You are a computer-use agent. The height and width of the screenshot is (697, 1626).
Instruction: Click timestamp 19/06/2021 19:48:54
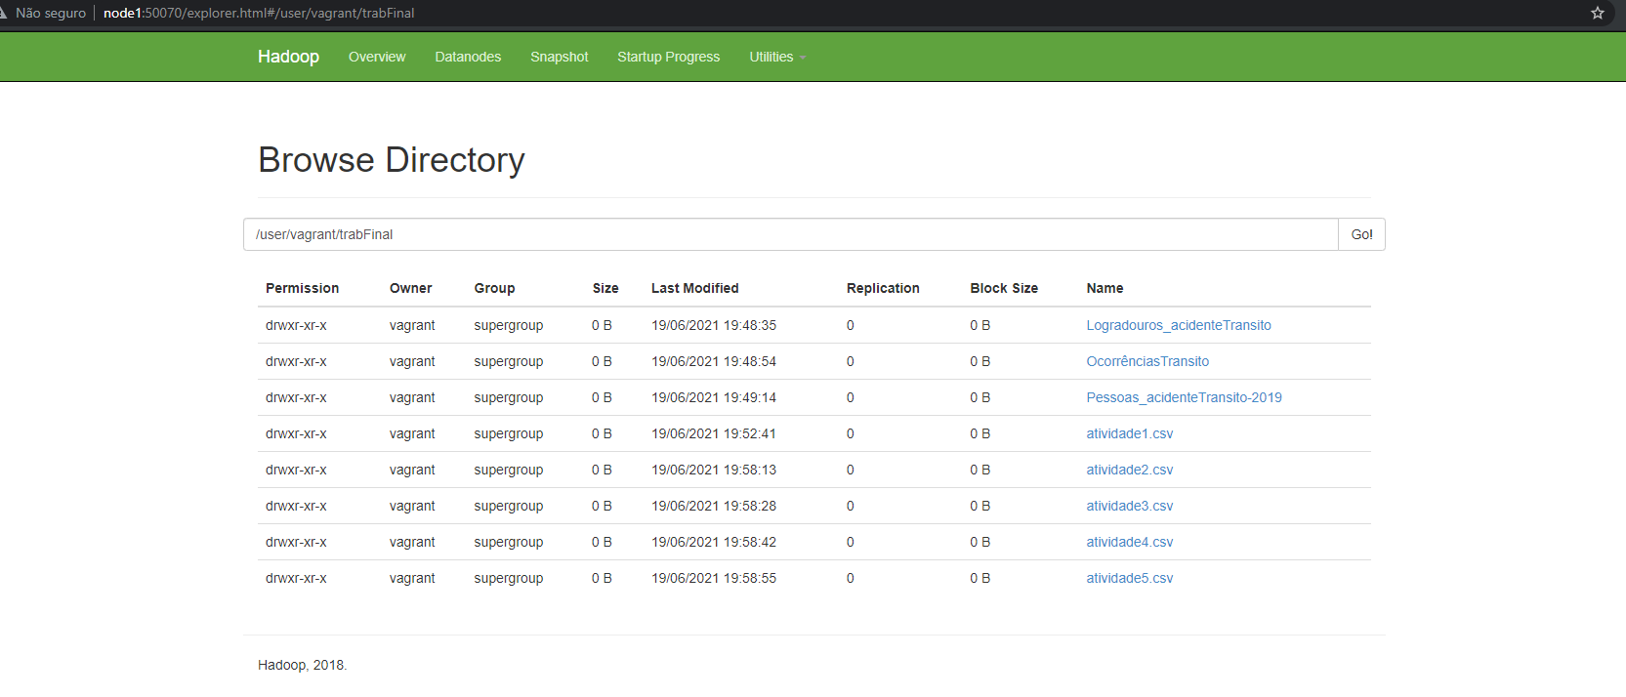[x=714, y=361]
